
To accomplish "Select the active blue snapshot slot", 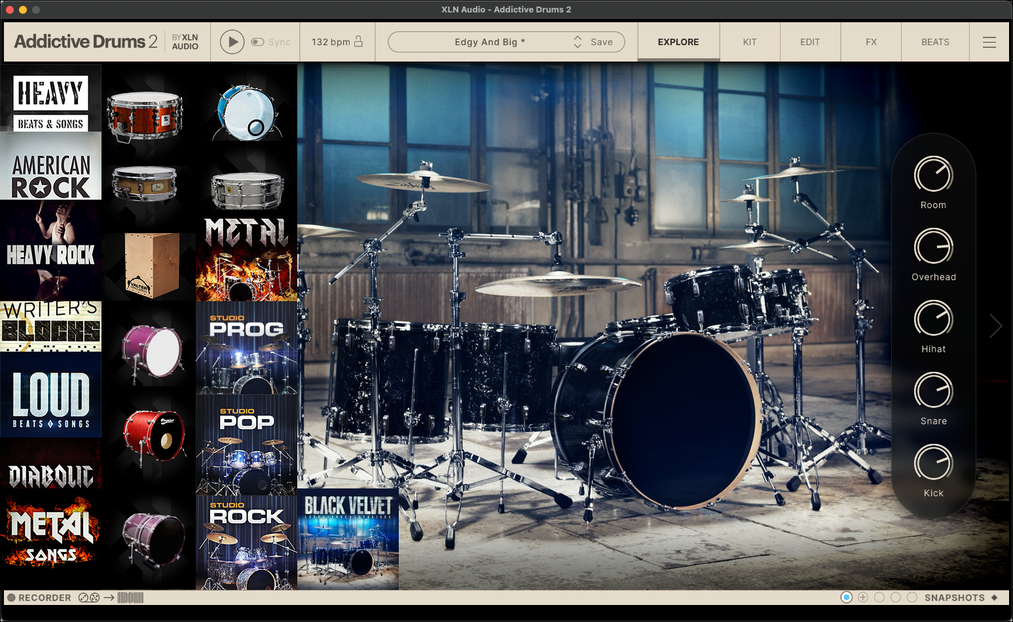I will click(847, 597).
